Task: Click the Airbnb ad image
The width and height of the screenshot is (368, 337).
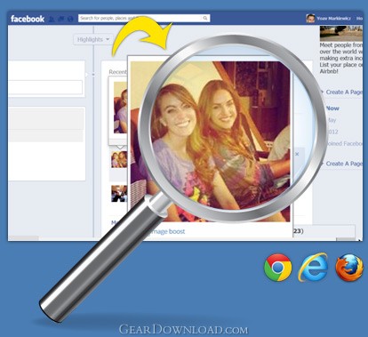Action: click(341, 34)
